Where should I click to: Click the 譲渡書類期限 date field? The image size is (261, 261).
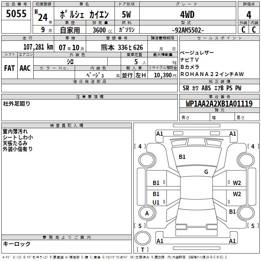point(162,46)
